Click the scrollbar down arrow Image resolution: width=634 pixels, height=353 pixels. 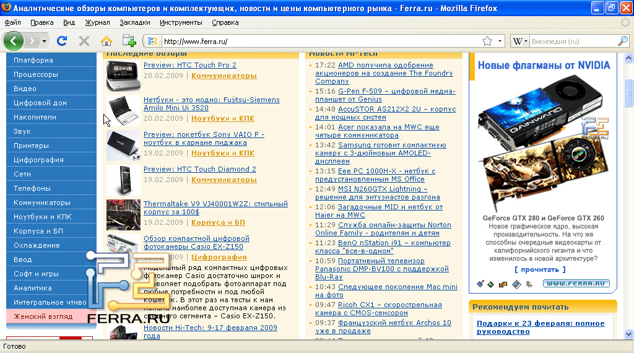point(629,334)
